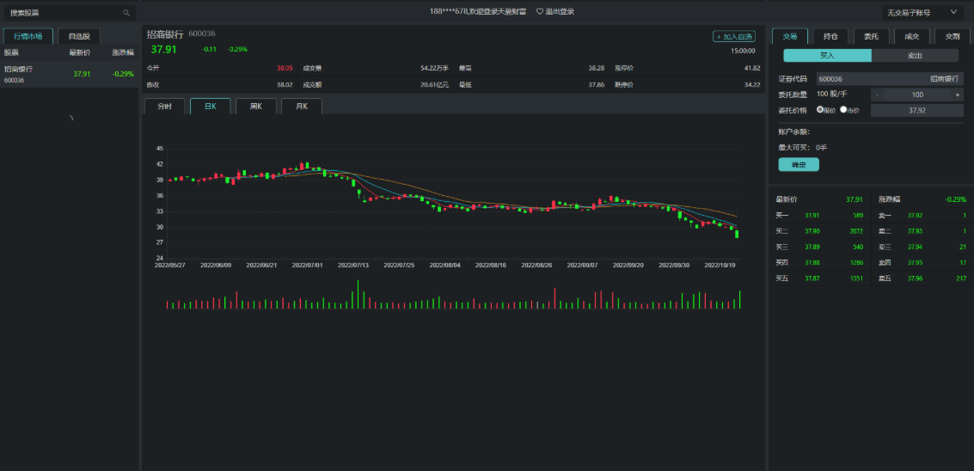
Task: Click the 买五 bid row at 37.87
Action: [818, 278]
